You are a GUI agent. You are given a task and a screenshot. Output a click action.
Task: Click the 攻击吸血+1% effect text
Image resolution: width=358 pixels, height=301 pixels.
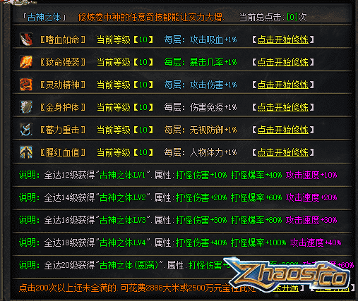pyautogui.click(x=213, y=39)
